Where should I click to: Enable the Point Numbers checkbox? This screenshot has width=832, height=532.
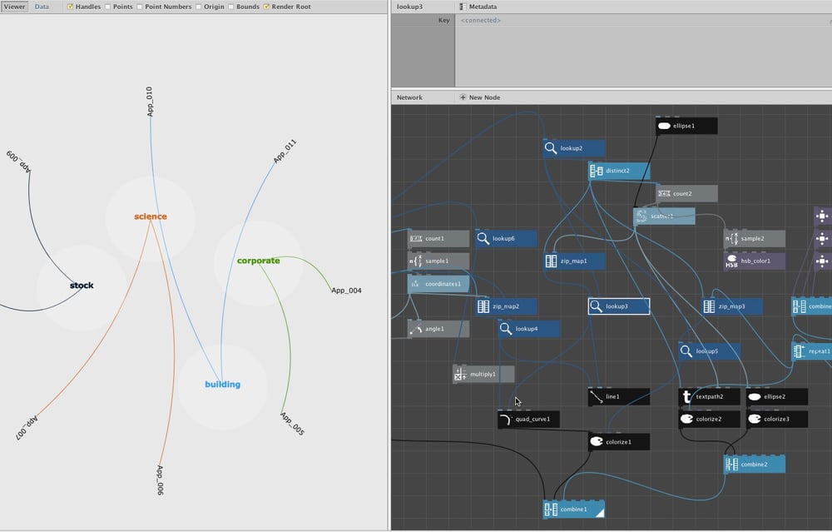coord(140,7)
